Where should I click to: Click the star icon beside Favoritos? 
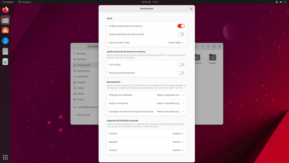click(x=74, y=59)
